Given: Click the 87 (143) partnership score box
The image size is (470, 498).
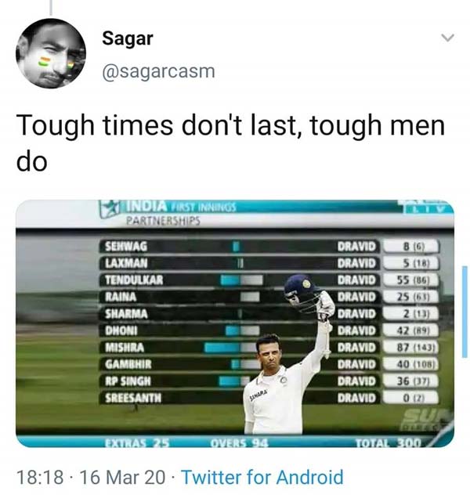Looking at the screenshot, I should click(411, 347).
